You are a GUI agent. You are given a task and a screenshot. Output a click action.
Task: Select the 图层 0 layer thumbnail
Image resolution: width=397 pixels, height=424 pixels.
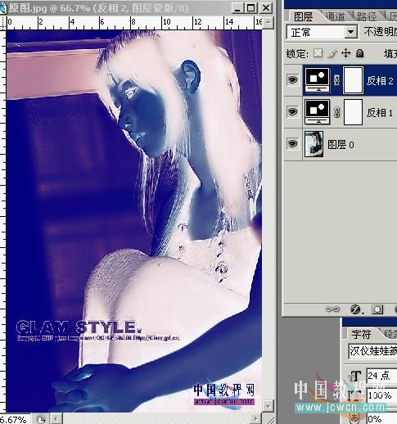[x=314, y=144]
